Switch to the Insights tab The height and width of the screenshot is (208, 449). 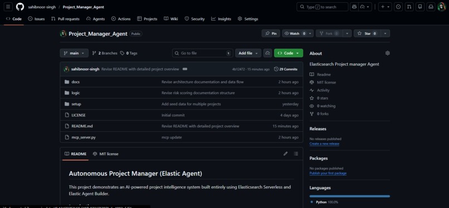(x=221, y=19)
